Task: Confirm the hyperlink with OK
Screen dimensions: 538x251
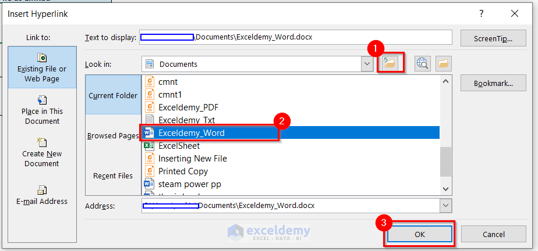Action: (x=419, y=234)
